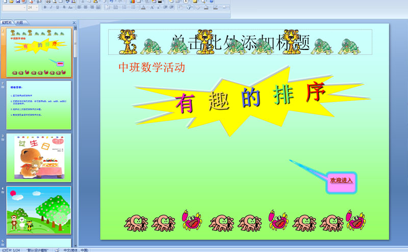
Task: Click the Aa change case icon
Action: 70,7
